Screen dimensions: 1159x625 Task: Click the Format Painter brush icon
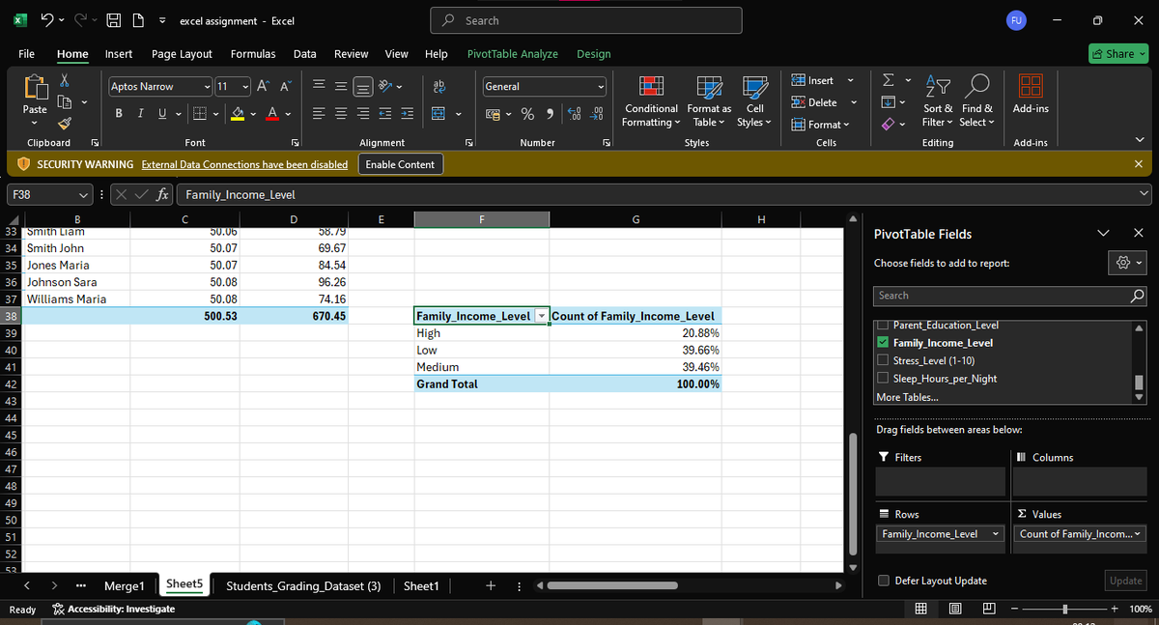[65, 123]
